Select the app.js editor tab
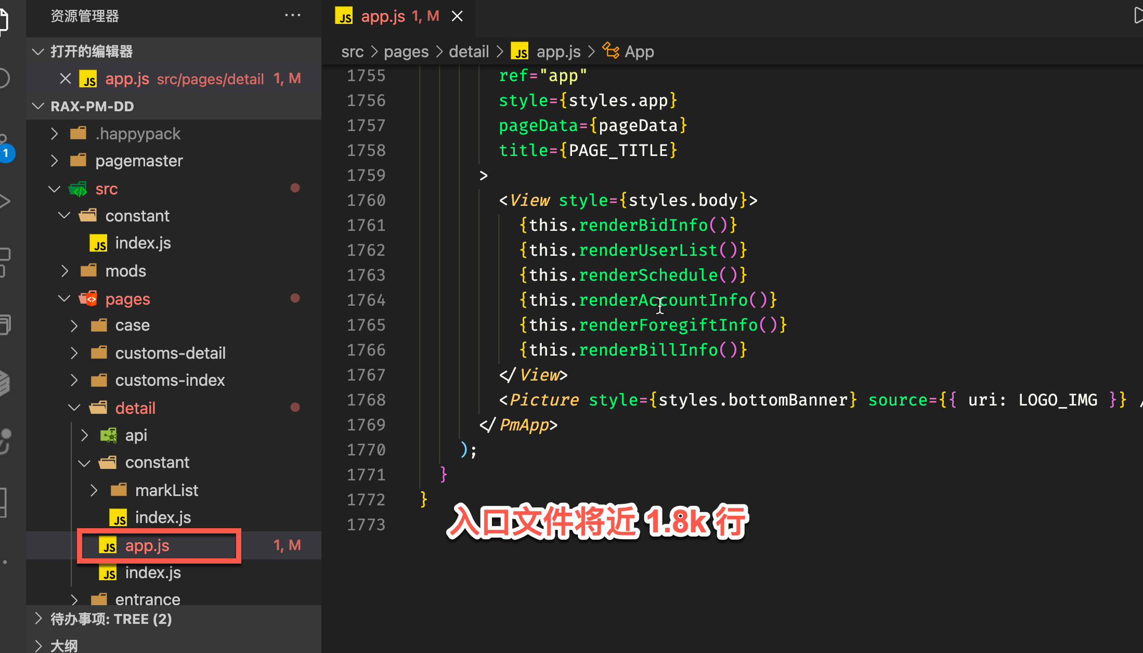Image resolution: width=1143 pixels, height=653 pixels. tap(383, 17)
